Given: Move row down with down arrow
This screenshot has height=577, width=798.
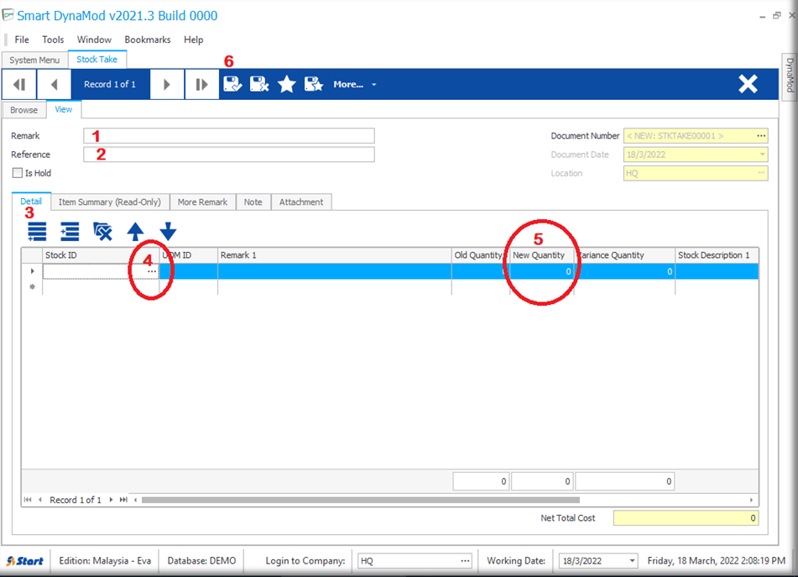Looking at the screenshot, I should (168, 232).
